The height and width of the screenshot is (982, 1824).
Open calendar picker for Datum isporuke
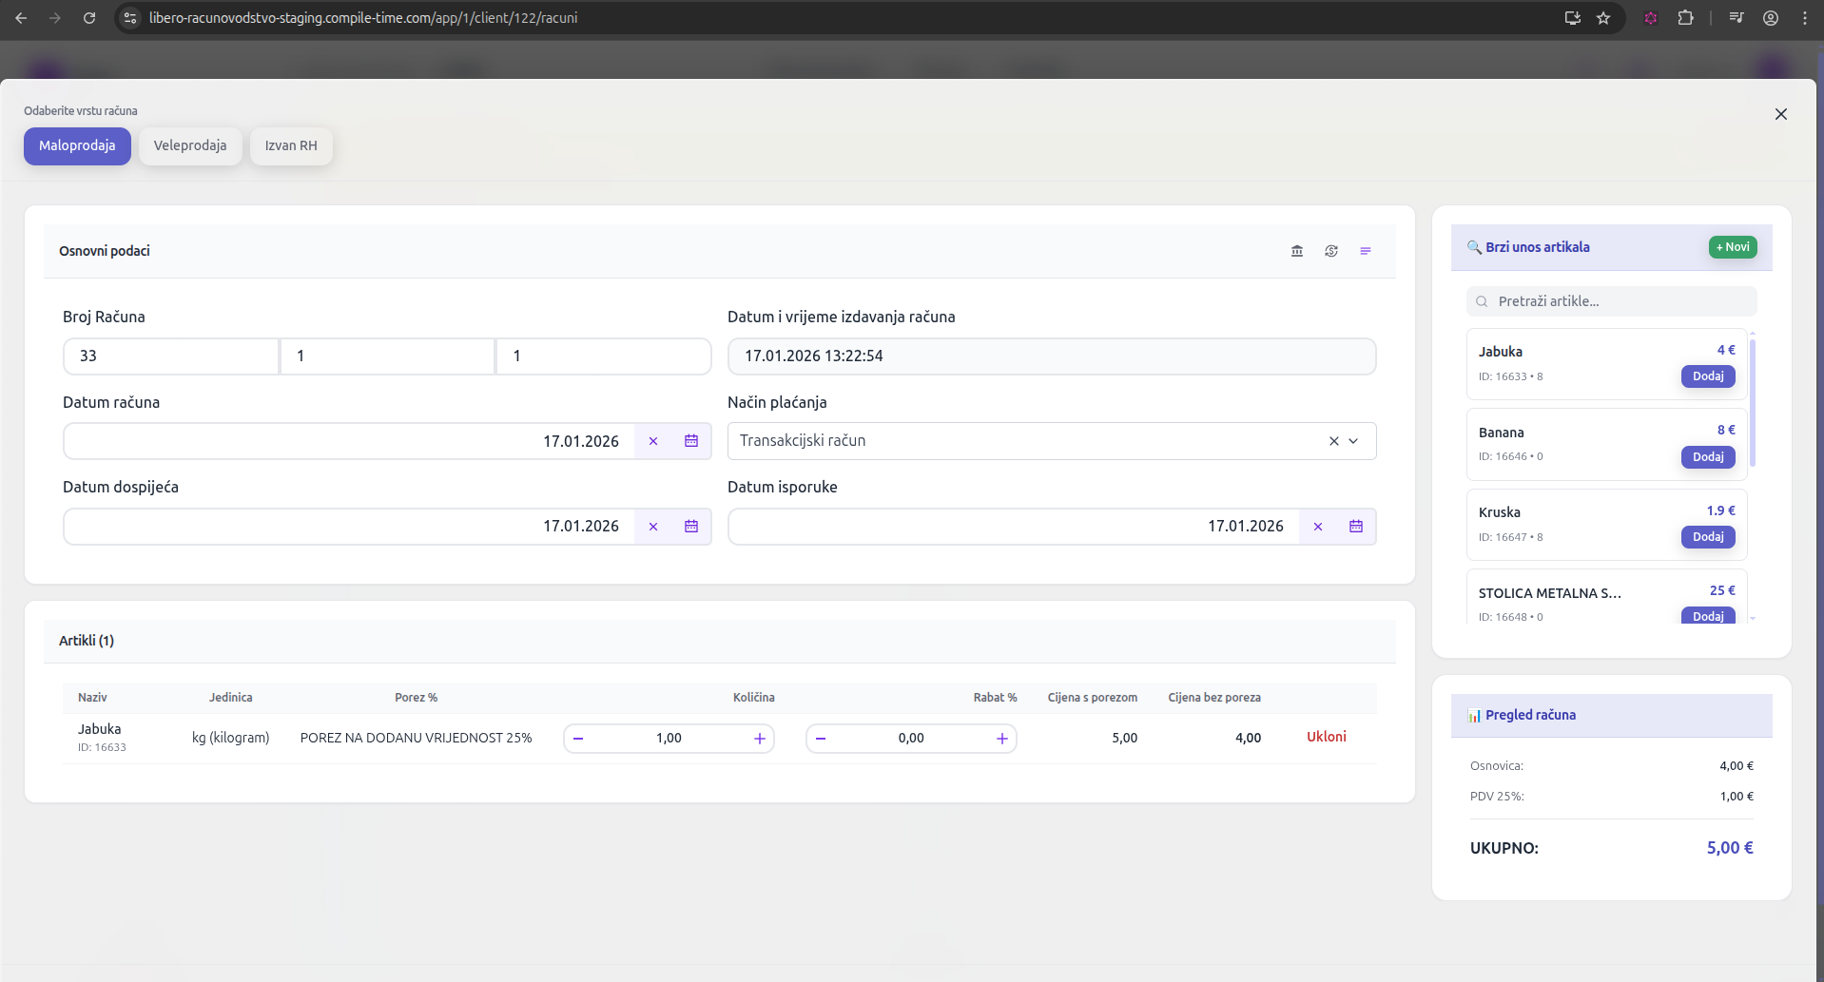click(x=1356, y=527)
